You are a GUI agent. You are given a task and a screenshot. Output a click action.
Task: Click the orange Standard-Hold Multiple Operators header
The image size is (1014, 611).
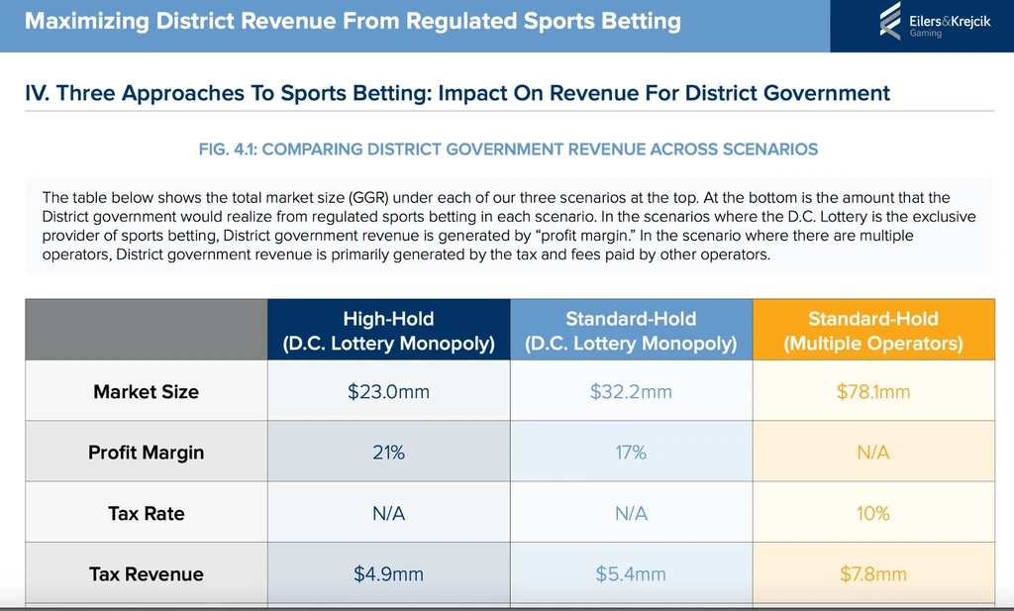872,331
